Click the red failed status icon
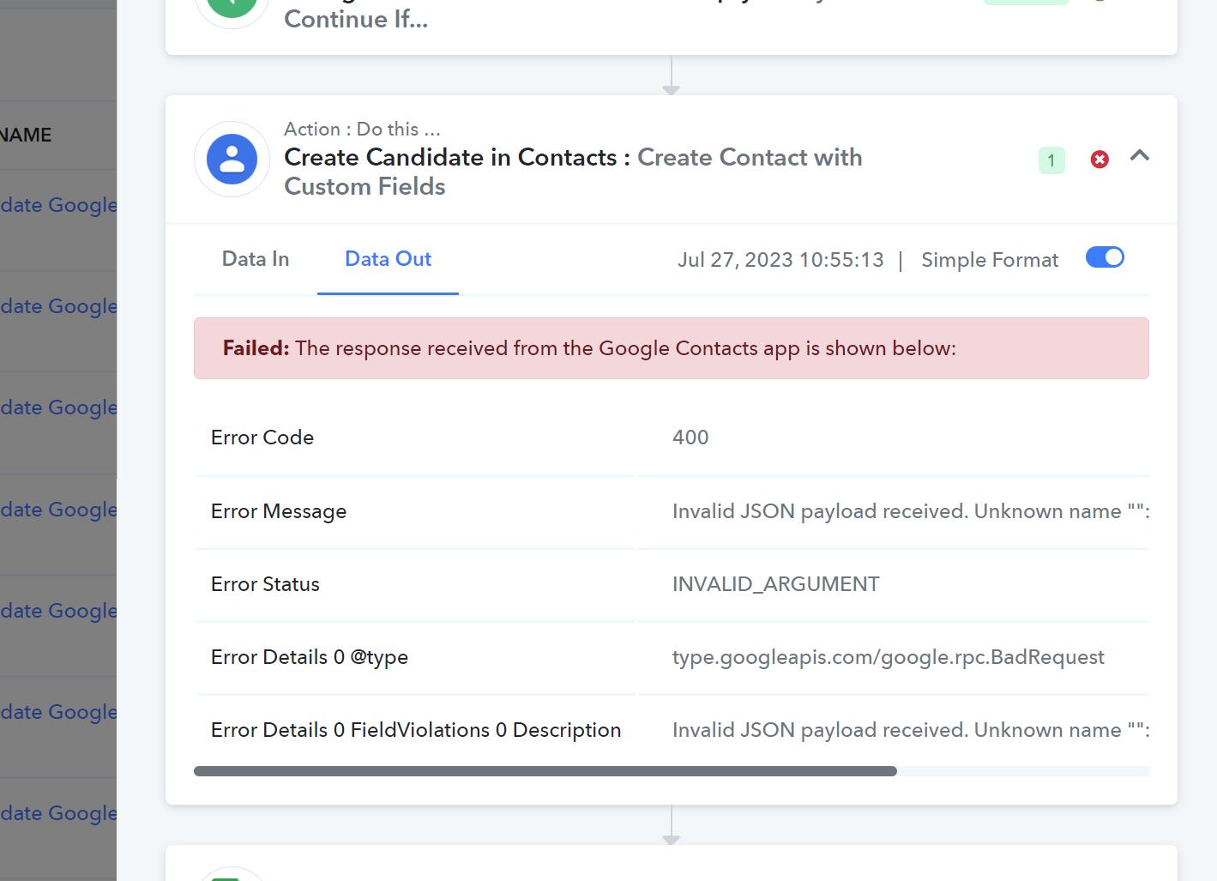 pyautogui.click(x=1099, y=160)
